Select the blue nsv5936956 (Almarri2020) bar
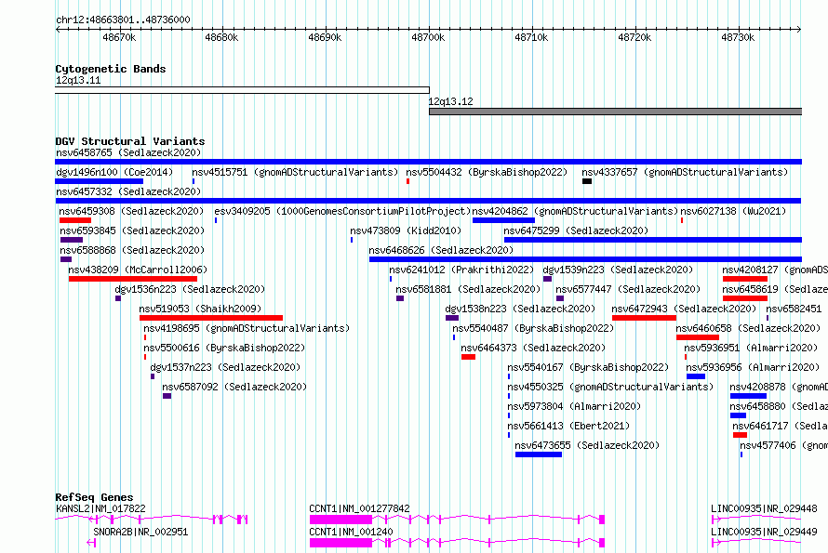828x553 pixels. (696, 376)
